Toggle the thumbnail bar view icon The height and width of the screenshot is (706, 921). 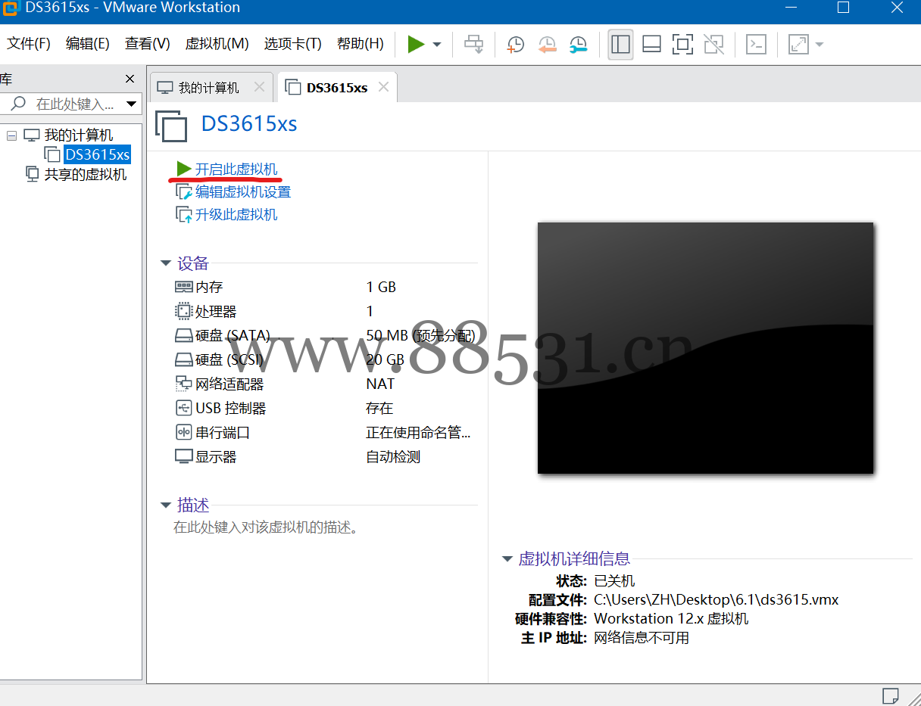pyautogui.click(x=651, y=44)
